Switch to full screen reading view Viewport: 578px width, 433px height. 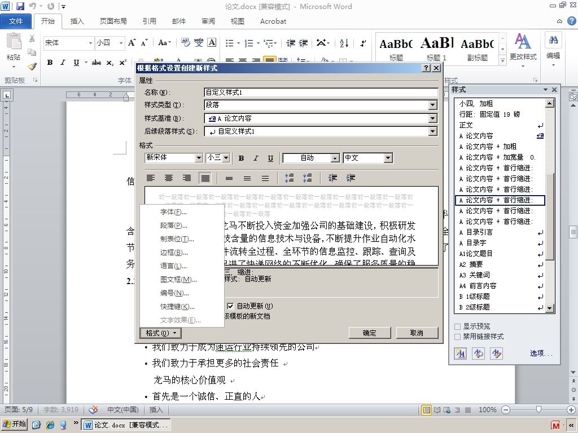[x=437, y=410]
